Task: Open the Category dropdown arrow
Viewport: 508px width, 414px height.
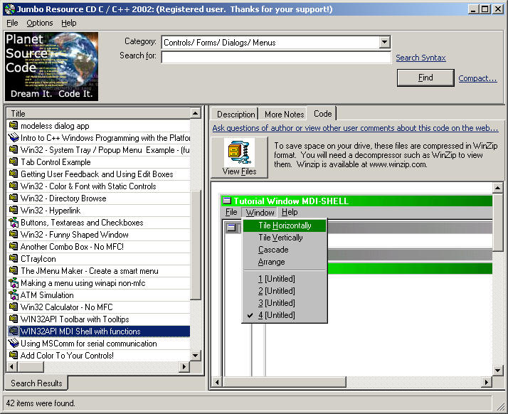Action: 385,42
